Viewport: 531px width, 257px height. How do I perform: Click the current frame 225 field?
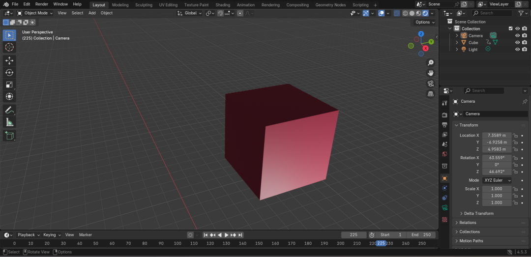[x=354, y=235]
